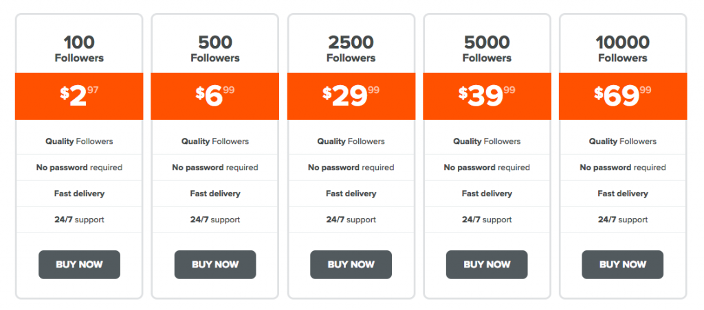704x310 pixels.
Task: Select the $29.99 price banner
Action: [351, 96]
